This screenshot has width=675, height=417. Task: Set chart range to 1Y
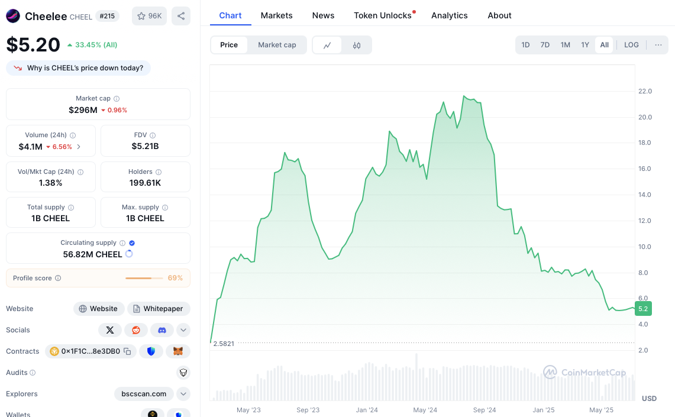click(x=585, y=45)
